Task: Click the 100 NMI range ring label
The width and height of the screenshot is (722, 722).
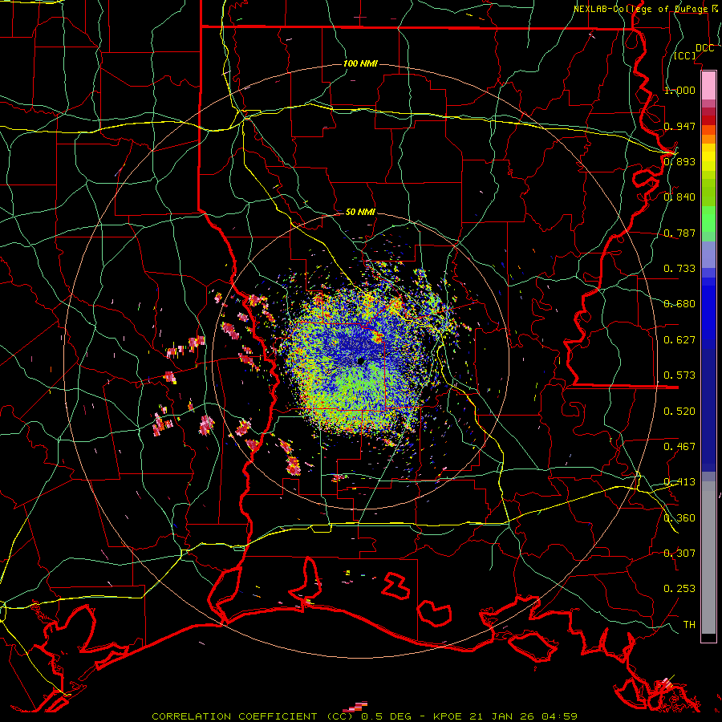Action: click(x=360, y=63)
